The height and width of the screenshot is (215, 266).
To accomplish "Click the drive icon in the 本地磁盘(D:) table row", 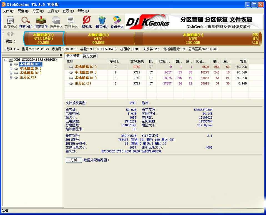I will click(x=71, y=72).
